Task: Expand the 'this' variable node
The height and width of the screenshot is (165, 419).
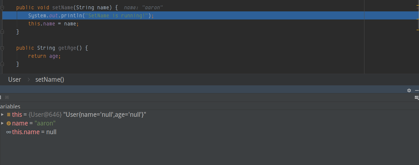Action: [2, 115]
